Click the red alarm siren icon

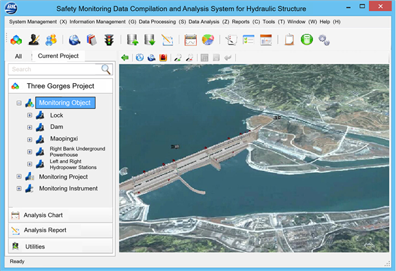163,57
